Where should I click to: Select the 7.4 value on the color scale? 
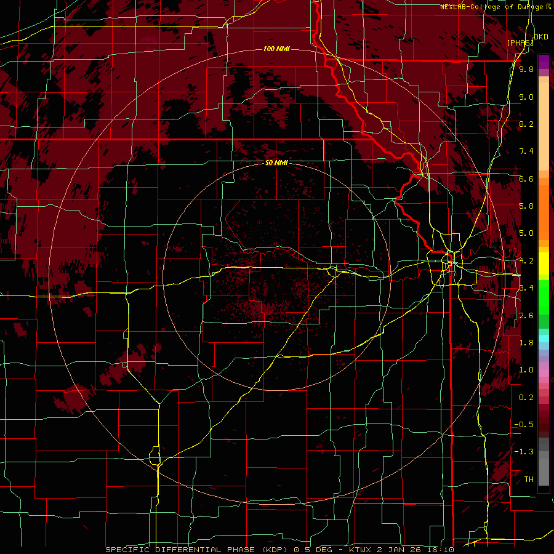(x=526, y=151)
